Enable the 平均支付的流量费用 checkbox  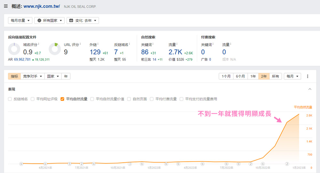point(181,99)
